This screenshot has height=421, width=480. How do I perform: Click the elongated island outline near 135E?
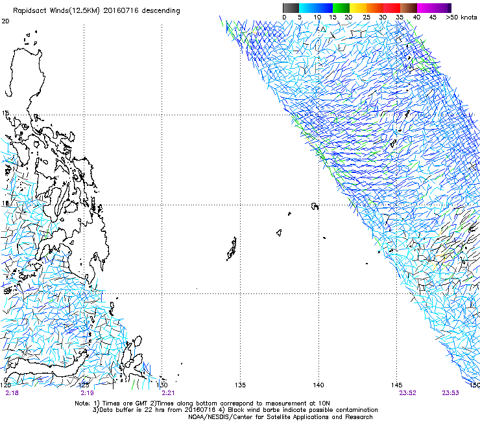(232, 249)
